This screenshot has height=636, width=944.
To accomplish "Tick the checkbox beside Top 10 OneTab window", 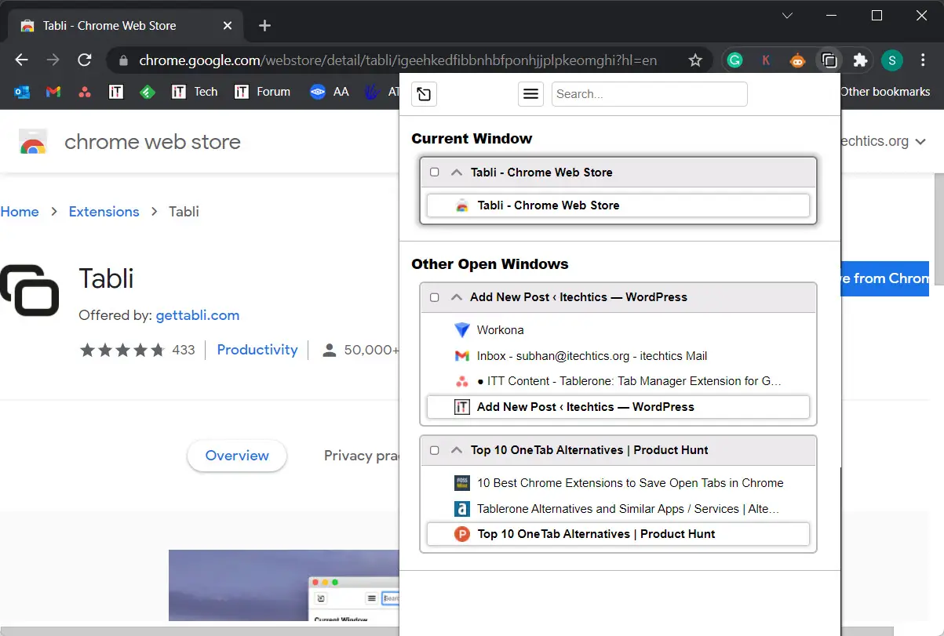I will (435, 450).
